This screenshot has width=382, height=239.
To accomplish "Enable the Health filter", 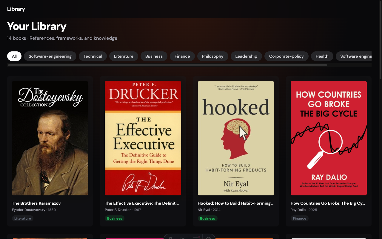I will click(322, 56).
